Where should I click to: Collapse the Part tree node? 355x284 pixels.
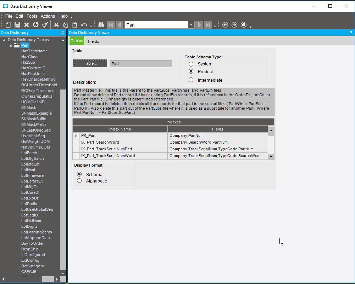point(11,46)
